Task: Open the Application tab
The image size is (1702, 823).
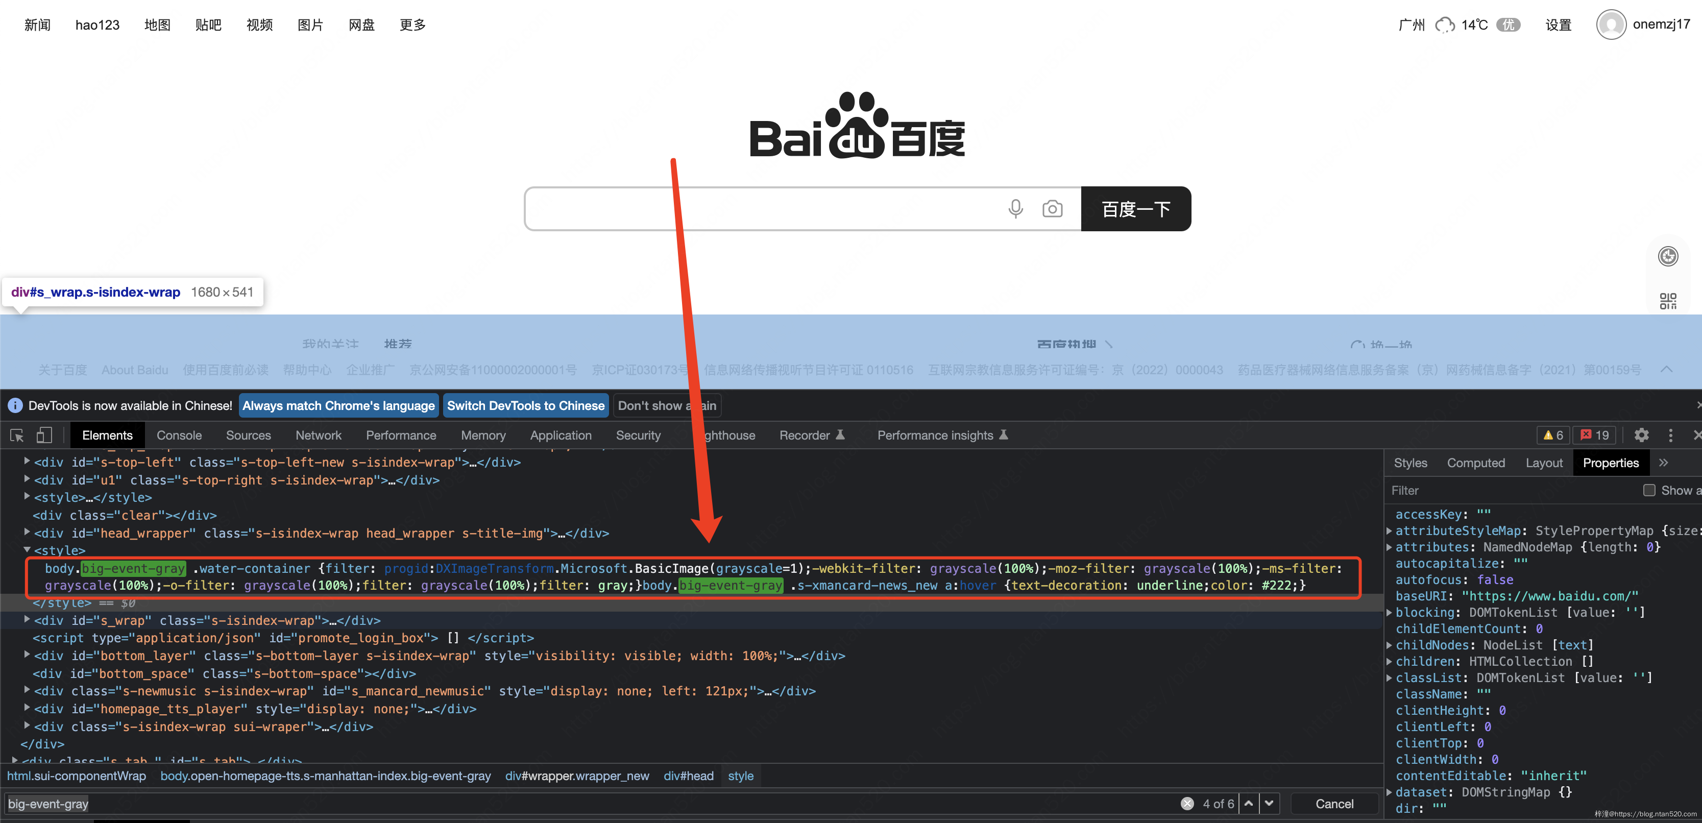Action: pos(561,435)
